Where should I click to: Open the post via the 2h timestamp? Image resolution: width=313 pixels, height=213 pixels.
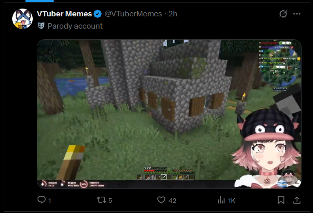tap(173, 14)
